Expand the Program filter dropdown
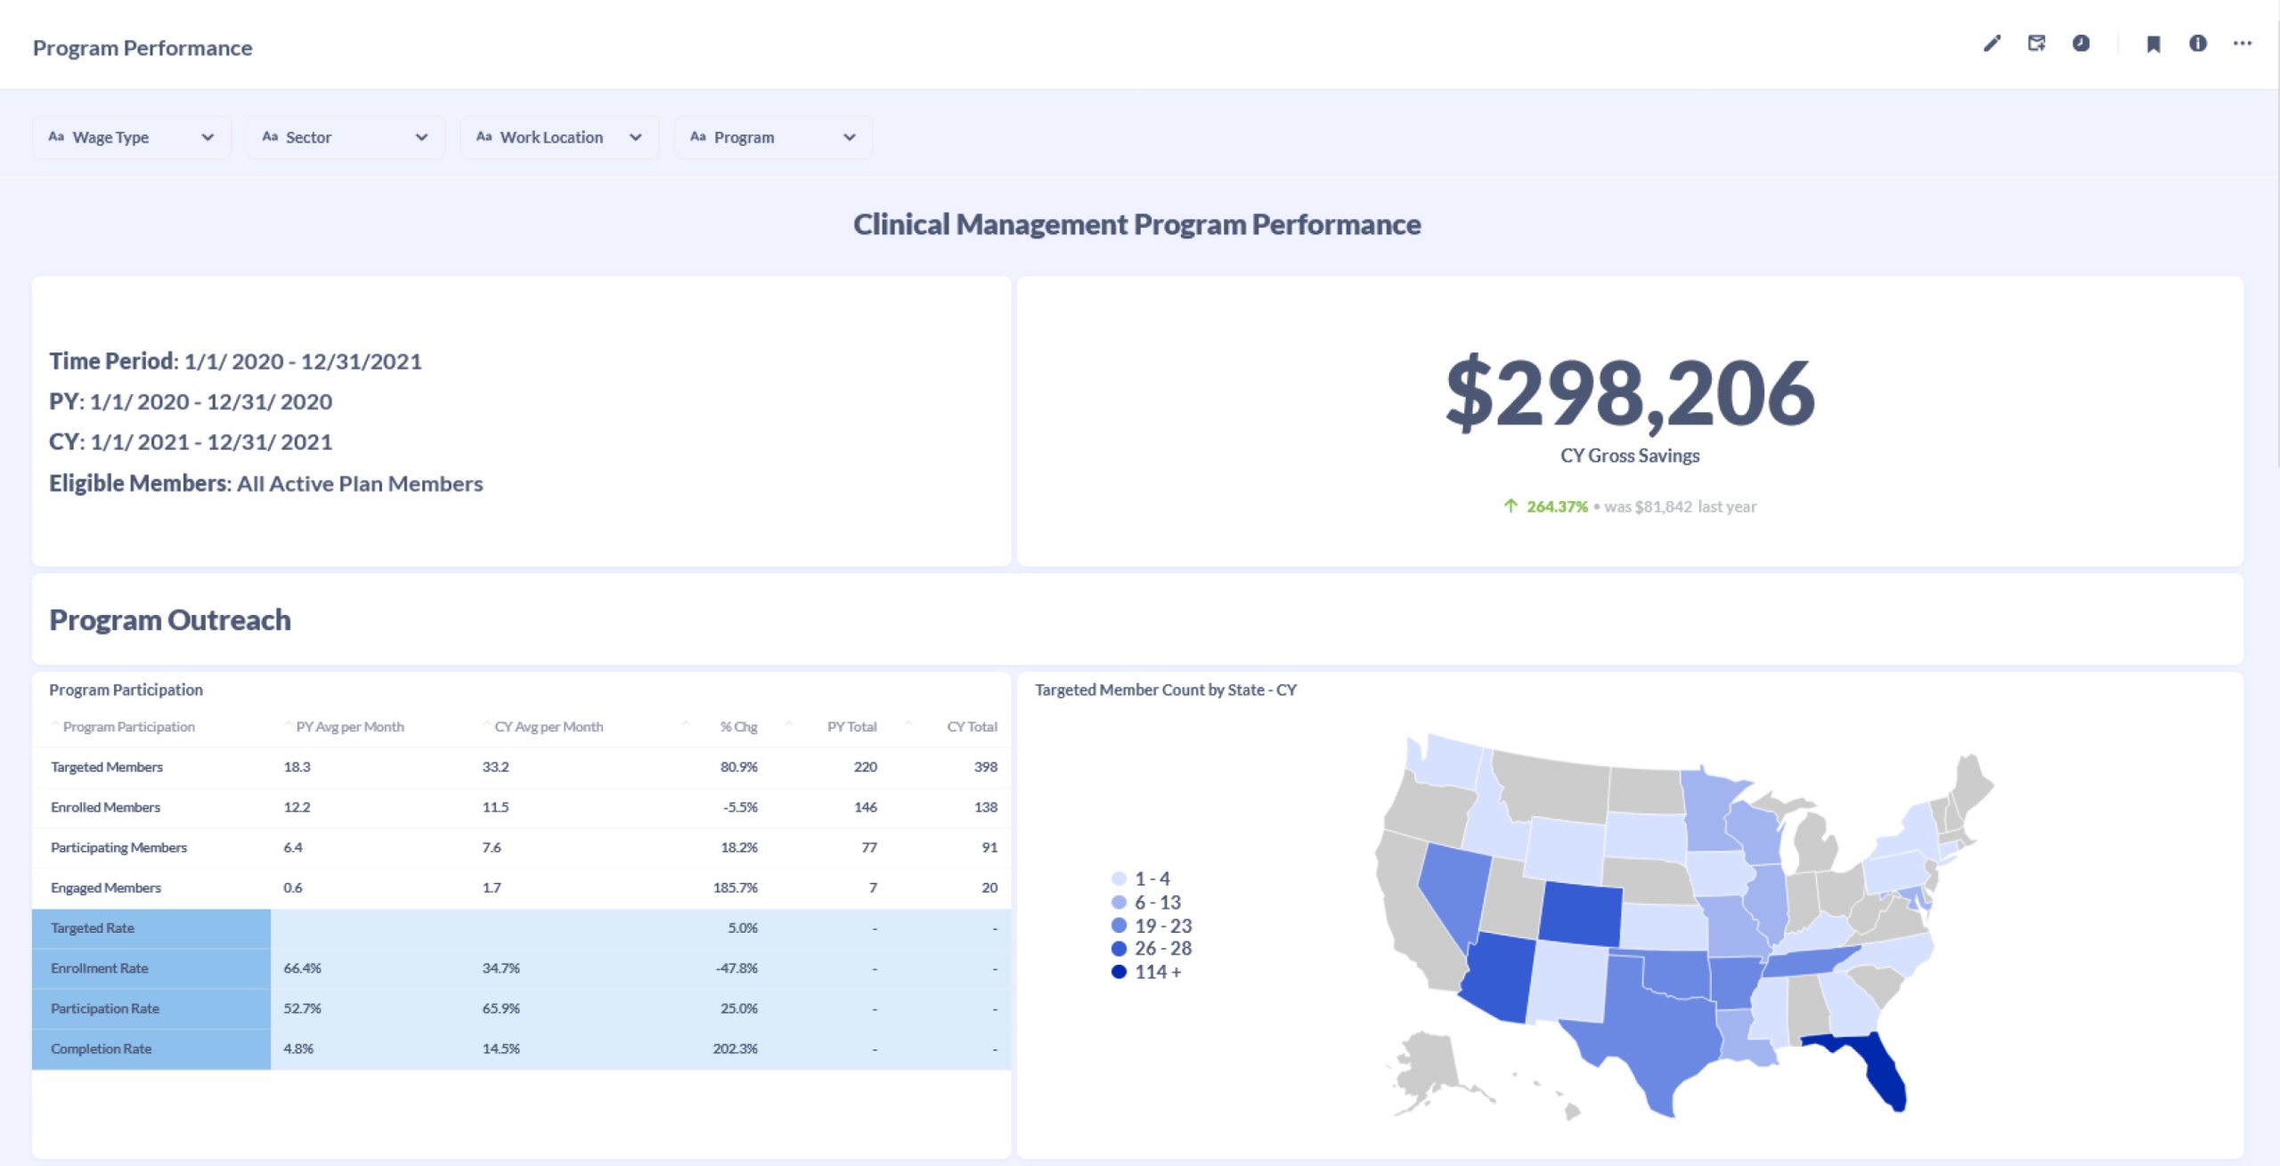 tap(773, 137)
